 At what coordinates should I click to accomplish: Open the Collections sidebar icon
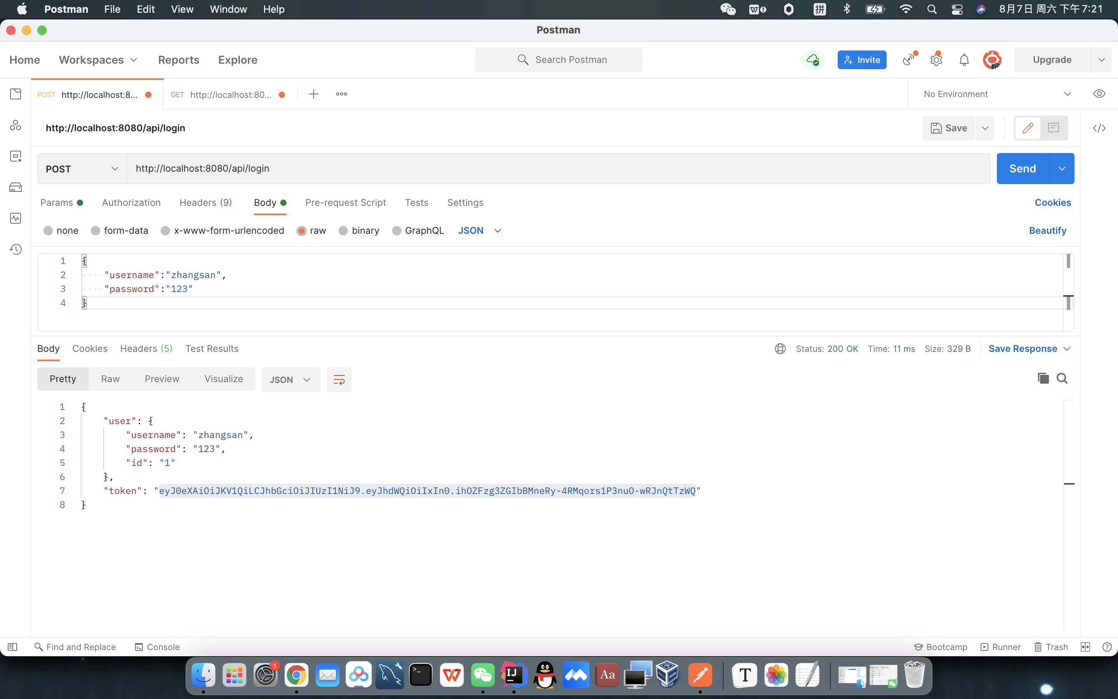[16, 94]
